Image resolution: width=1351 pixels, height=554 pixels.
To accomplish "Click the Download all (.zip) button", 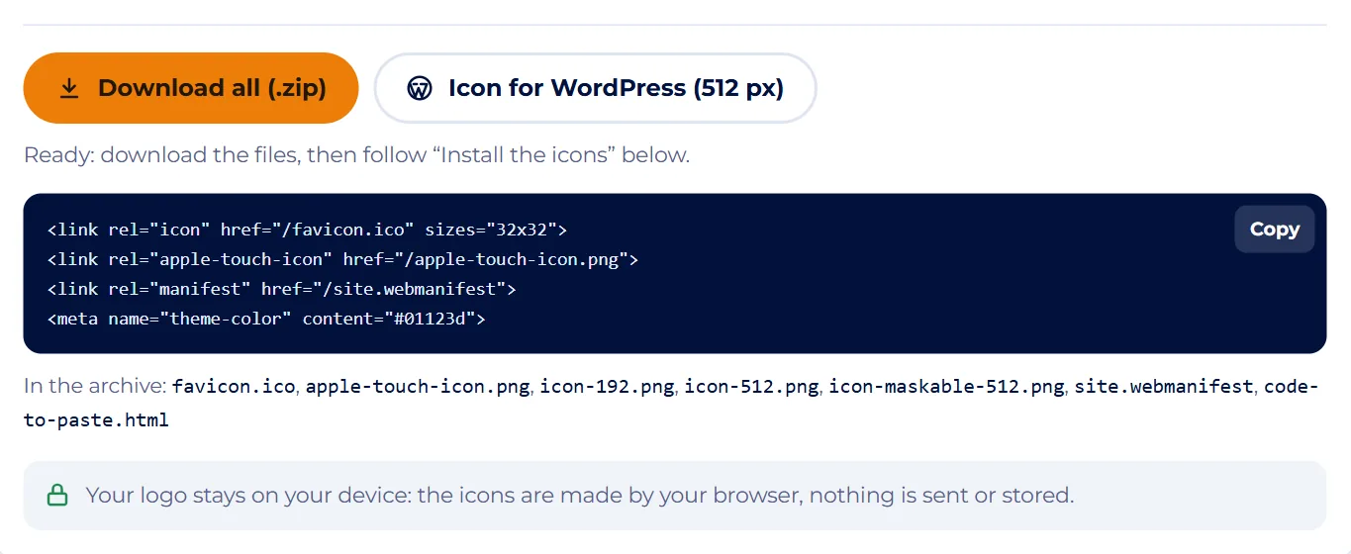I will pyautogui.click(x=190, y=88).
